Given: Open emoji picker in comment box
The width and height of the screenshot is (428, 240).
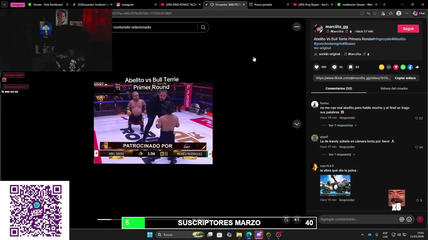Looking at the screenshot, I should pyautogui.click(x=409, y=219).
